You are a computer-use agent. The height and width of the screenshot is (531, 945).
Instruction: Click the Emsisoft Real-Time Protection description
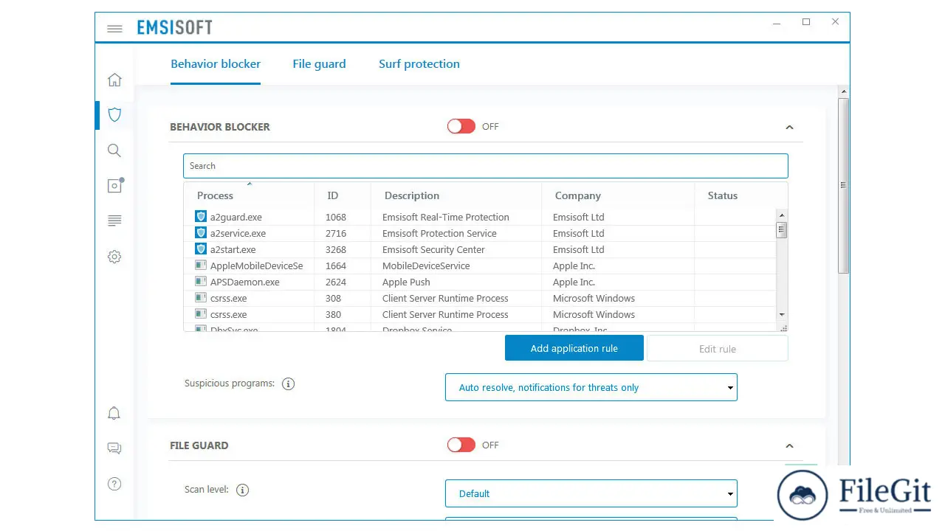pyautogui.click(x=446, y=217)
